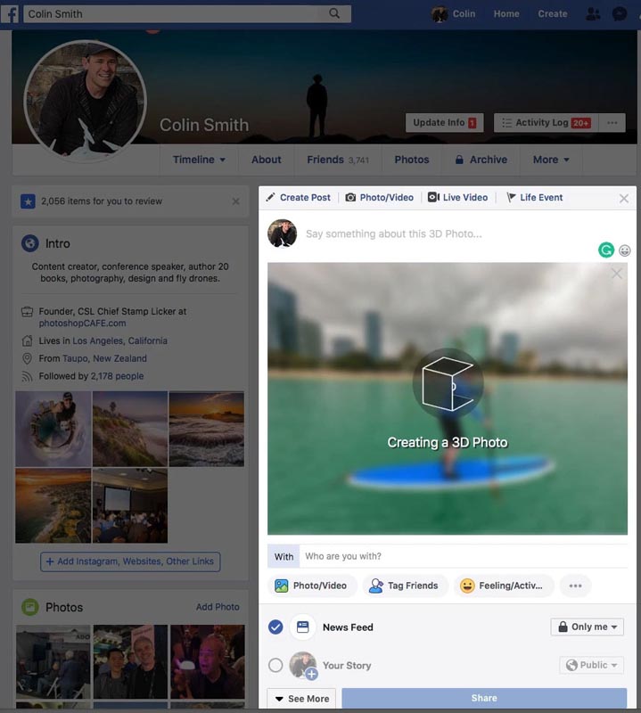
Task: Click the Your Story avatar icon
Action: click(303, 665)
